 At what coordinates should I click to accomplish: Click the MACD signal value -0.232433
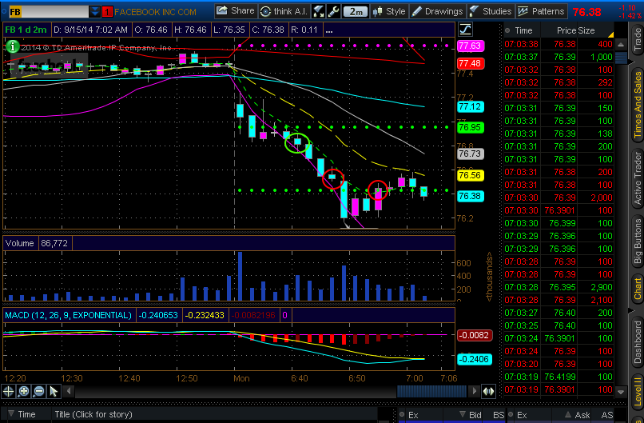point(205,315)
